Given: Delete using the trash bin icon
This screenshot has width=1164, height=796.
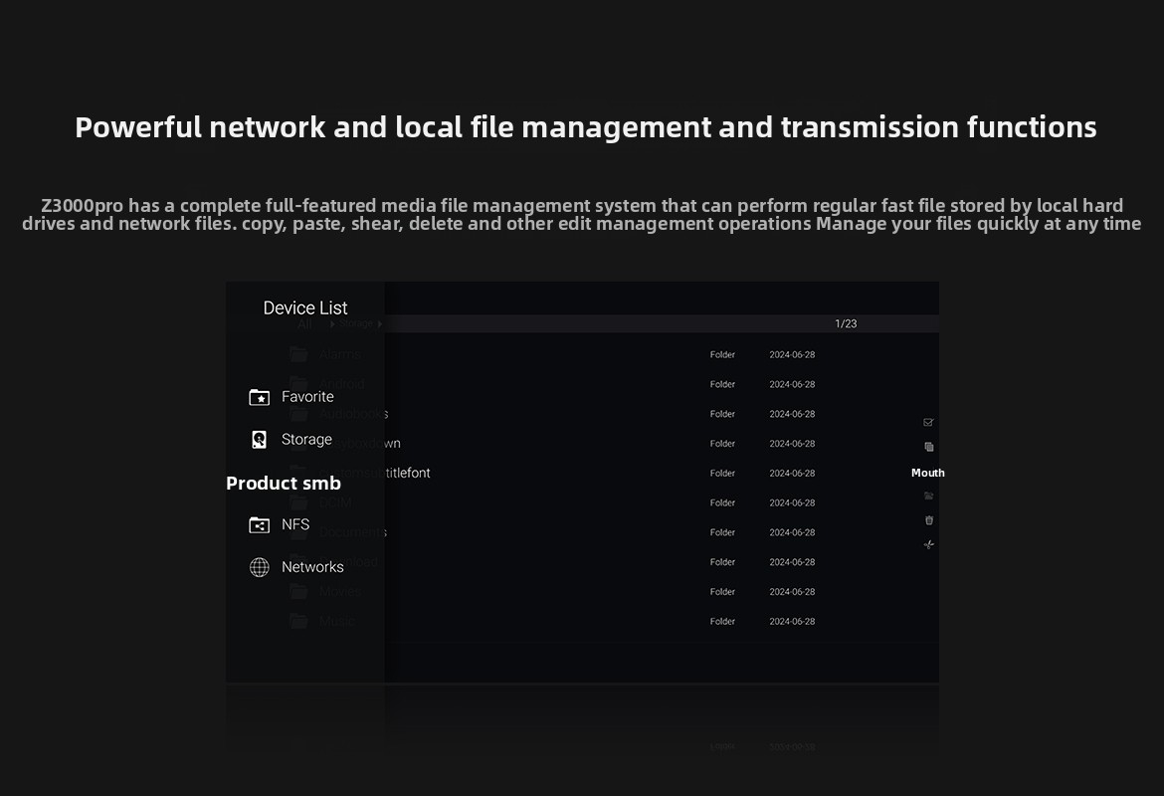Looking at the screenshot, I should (x=928, y=520).
